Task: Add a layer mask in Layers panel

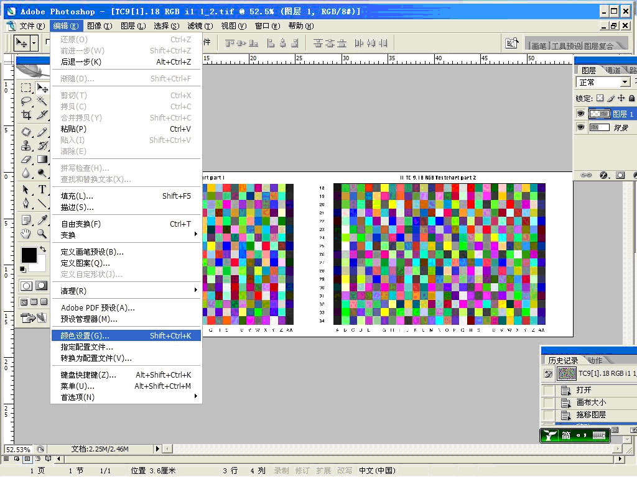Action: point(620,175)
